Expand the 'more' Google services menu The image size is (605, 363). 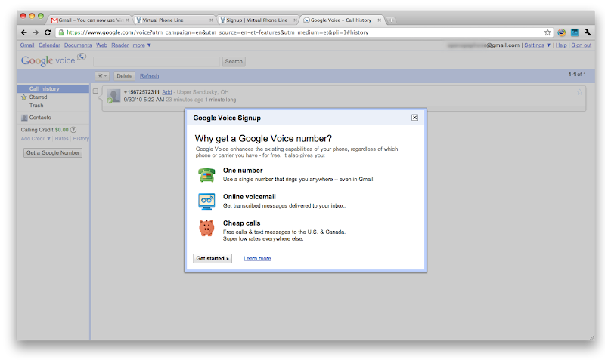click(x=142, y=45)
